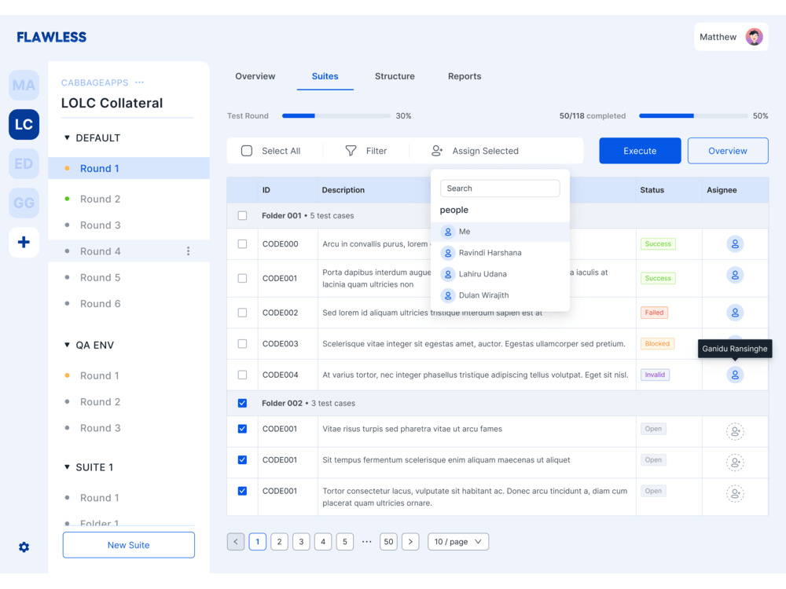This screenshot has height=589, width=786.
Task: Click assignee avatar for CODE004
Action: tap(735, 375)
